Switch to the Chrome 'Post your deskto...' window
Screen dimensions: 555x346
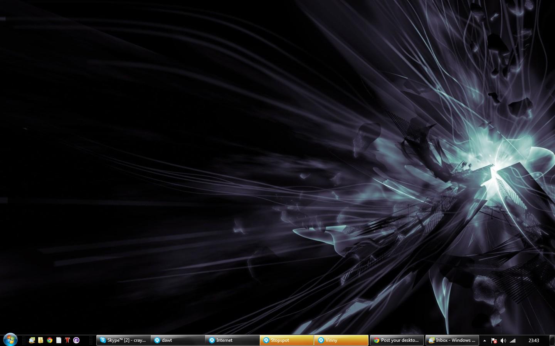point(397,340)
